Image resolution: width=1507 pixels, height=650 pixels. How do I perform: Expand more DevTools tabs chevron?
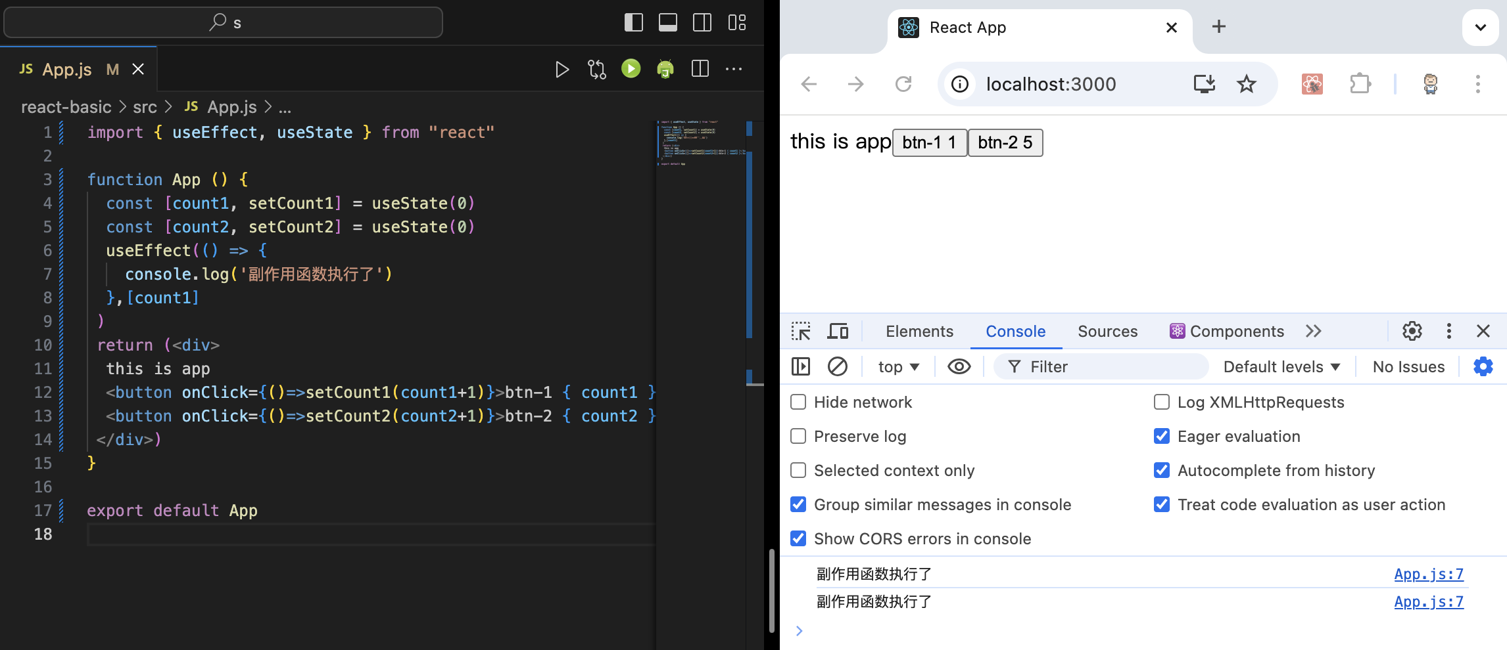[x=1313, y=332]
